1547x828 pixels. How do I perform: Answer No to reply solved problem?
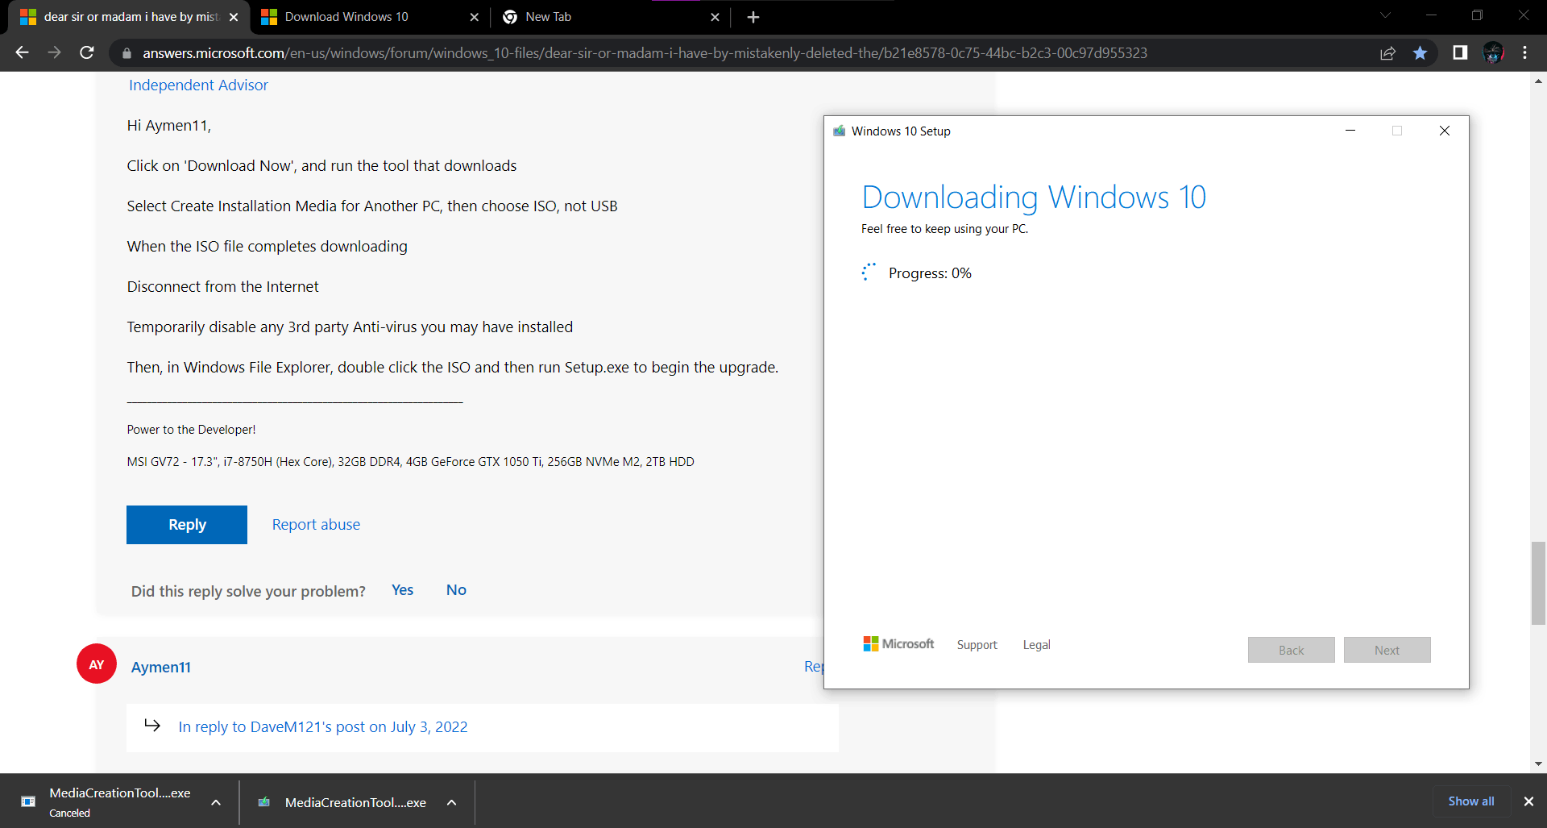click(456, 590)
